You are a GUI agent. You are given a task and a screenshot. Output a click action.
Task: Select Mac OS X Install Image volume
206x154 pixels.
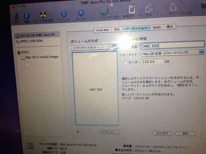(x=40, y=57)
